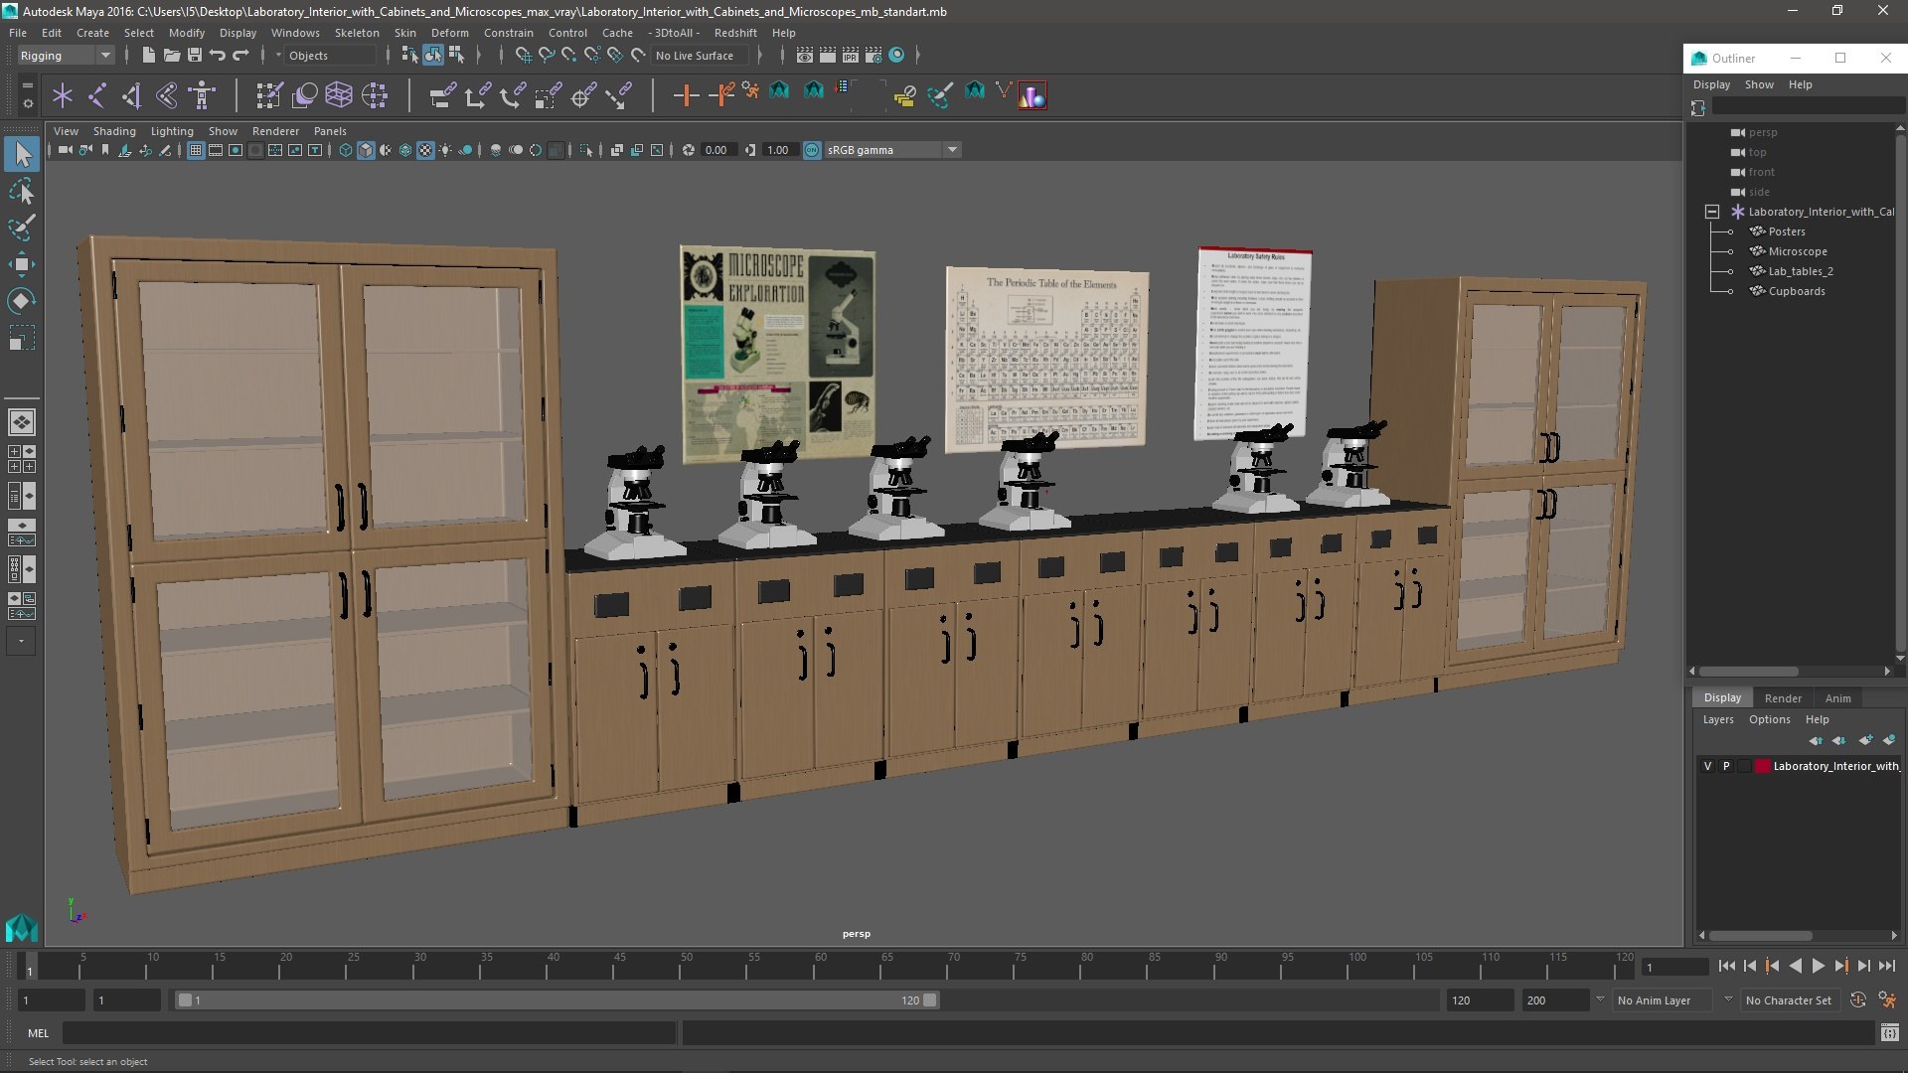Collapse Laboratory_Interior_with_Cal group in Outliner
The width and height of the screenshot is (1908, 1073).
click(1712, 212)
